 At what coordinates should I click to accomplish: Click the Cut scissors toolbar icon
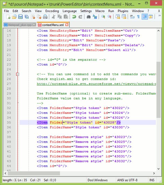click(x=54, y=17)
